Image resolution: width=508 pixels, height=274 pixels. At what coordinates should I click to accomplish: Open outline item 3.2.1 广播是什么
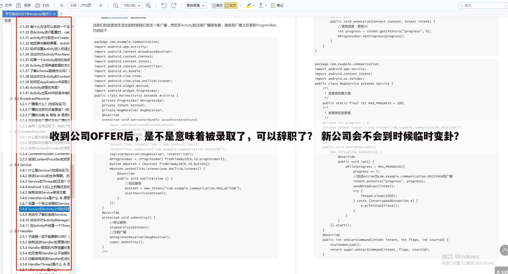point(43,104)
